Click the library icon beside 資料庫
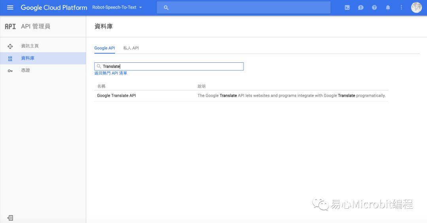This screenshot has height=223, width=427. tap(10, 58)
